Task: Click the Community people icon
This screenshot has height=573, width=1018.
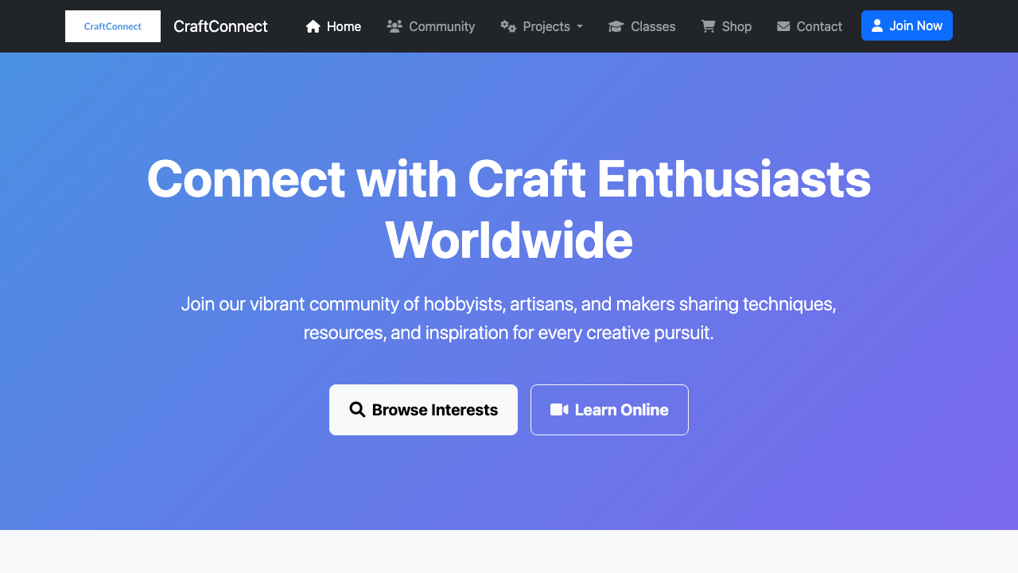Action: [394, 26]
